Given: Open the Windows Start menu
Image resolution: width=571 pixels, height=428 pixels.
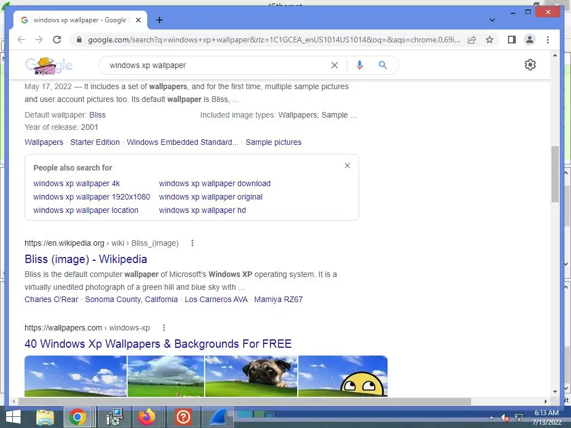Looking at the screenshot, I should tap(13, 417).
